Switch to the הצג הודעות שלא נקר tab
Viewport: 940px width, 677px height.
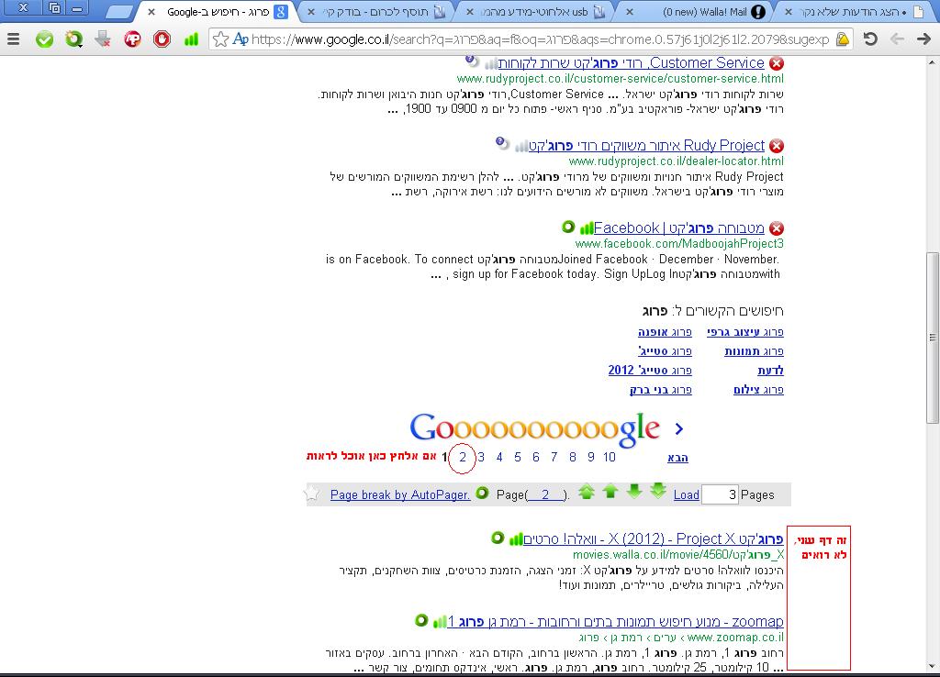click(x=855, y=11)
